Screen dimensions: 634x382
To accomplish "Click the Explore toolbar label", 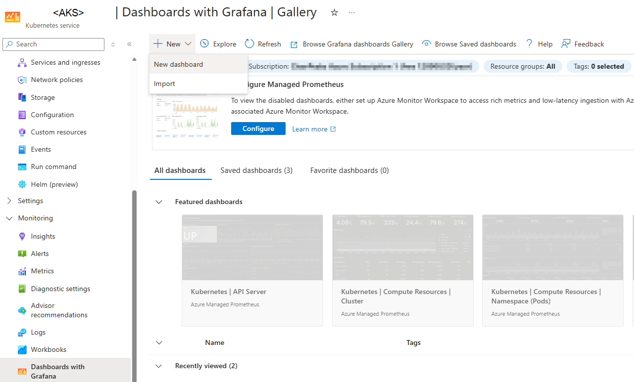I will tap(225, 44).
